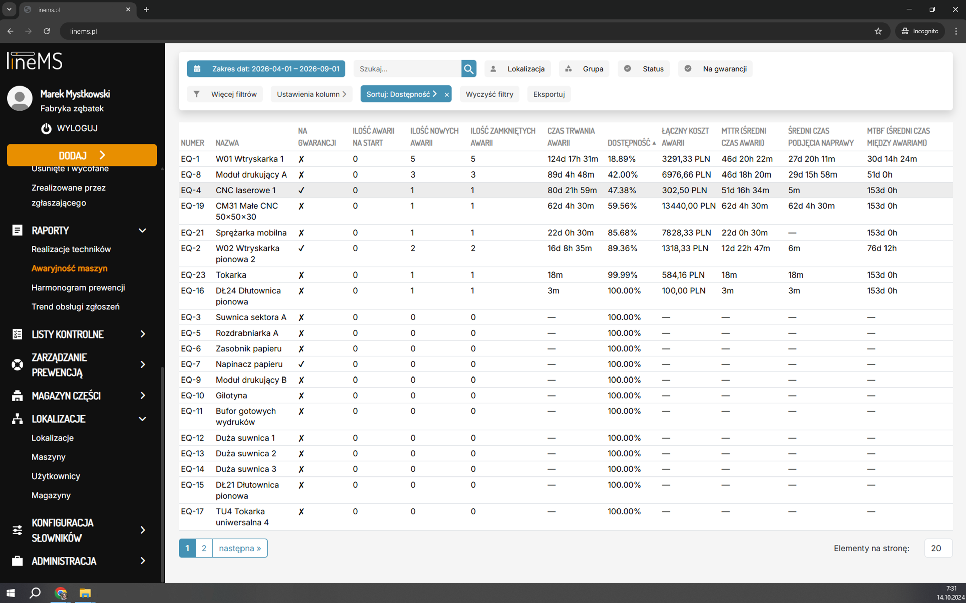Open the Lokalizacja filter
This screenshot has height=603, width=966.
[517, 69]
